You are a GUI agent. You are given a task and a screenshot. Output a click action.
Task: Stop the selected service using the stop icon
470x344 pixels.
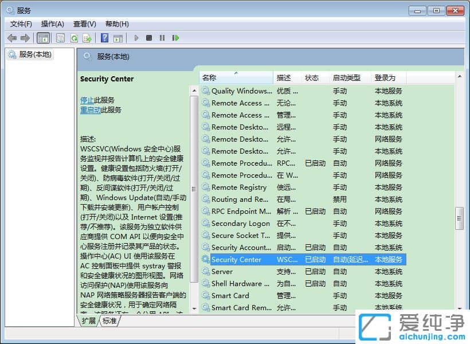[149, 38]
